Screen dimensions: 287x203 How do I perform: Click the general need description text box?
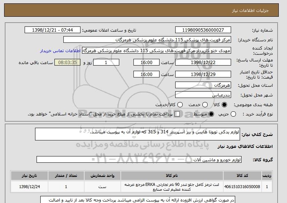[138, 134]
